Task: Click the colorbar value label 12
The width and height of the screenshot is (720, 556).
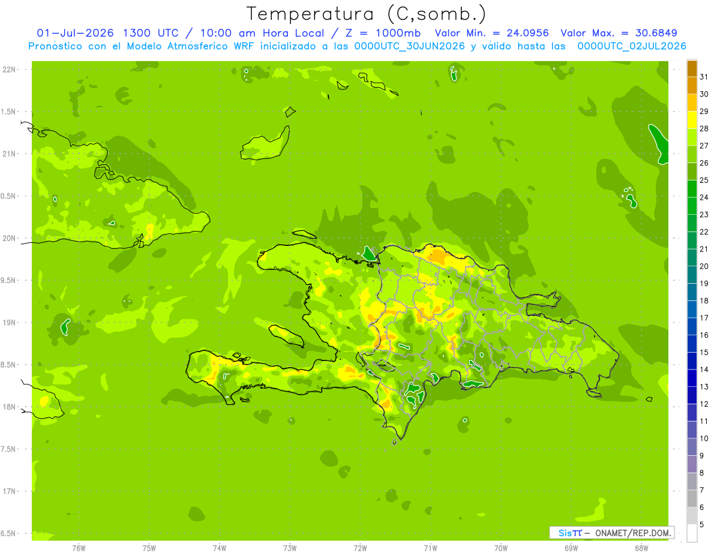Action: 704,404
